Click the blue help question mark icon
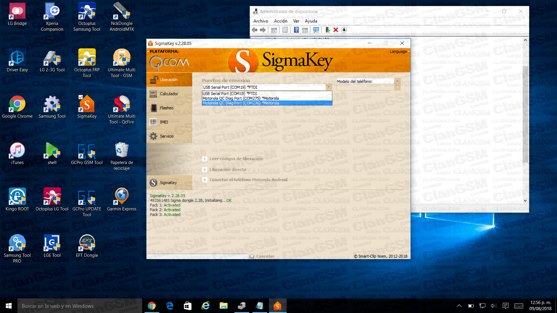 click(x=296, y=30)
